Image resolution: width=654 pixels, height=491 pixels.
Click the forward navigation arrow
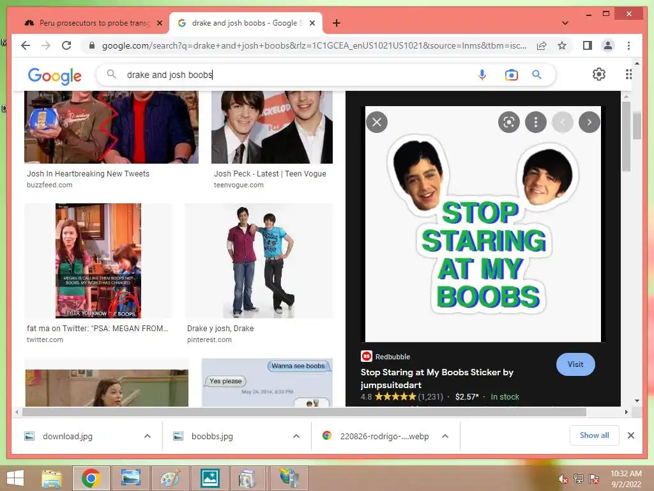(46, 45)
